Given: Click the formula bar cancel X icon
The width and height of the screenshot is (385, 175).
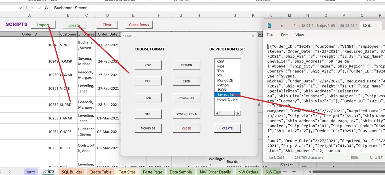Looking at the screenshot, I should 33,8.
